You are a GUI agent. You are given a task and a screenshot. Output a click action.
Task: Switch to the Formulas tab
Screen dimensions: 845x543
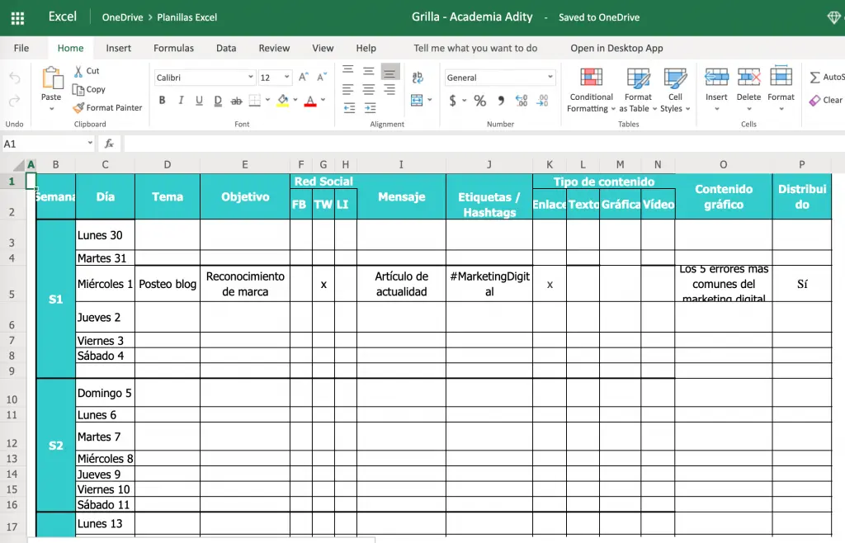173,48
